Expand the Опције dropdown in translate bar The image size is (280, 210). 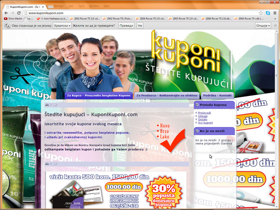point(263,26)
